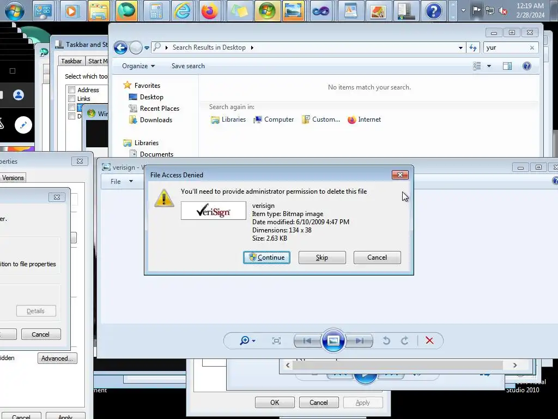The height and width of the screenshot is (419, 558).
Task: Click the Windows Start orb
Action: (x=15, y=11)
